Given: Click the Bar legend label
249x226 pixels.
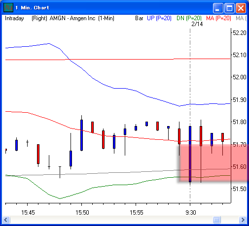Looking at the screenshot, I should (139, 18).
